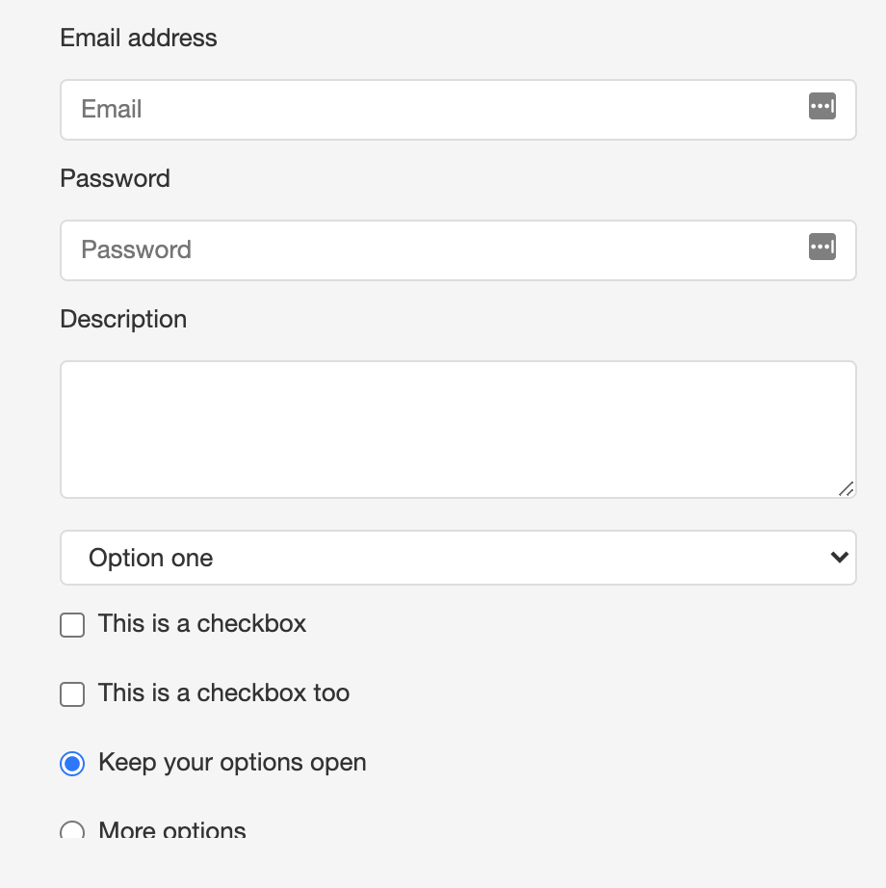Select the 'More options' radio button
Image resolution: width=886 pixels, height=888 pixels.
click(72, 829)
